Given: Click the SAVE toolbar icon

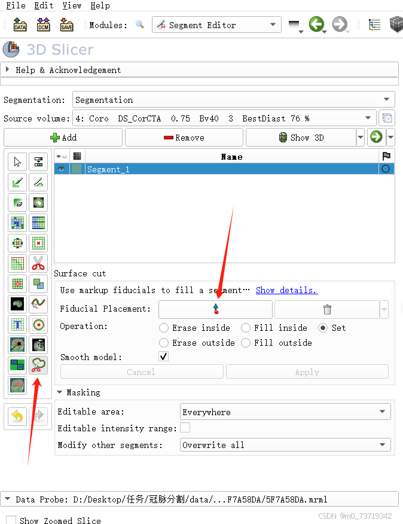Looking at the screenshot, I should coord(66,25).
